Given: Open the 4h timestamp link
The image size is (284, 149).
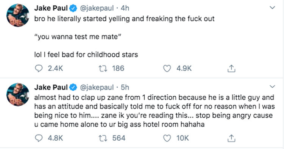Looking at the screenshot, I should coord(125,8).
